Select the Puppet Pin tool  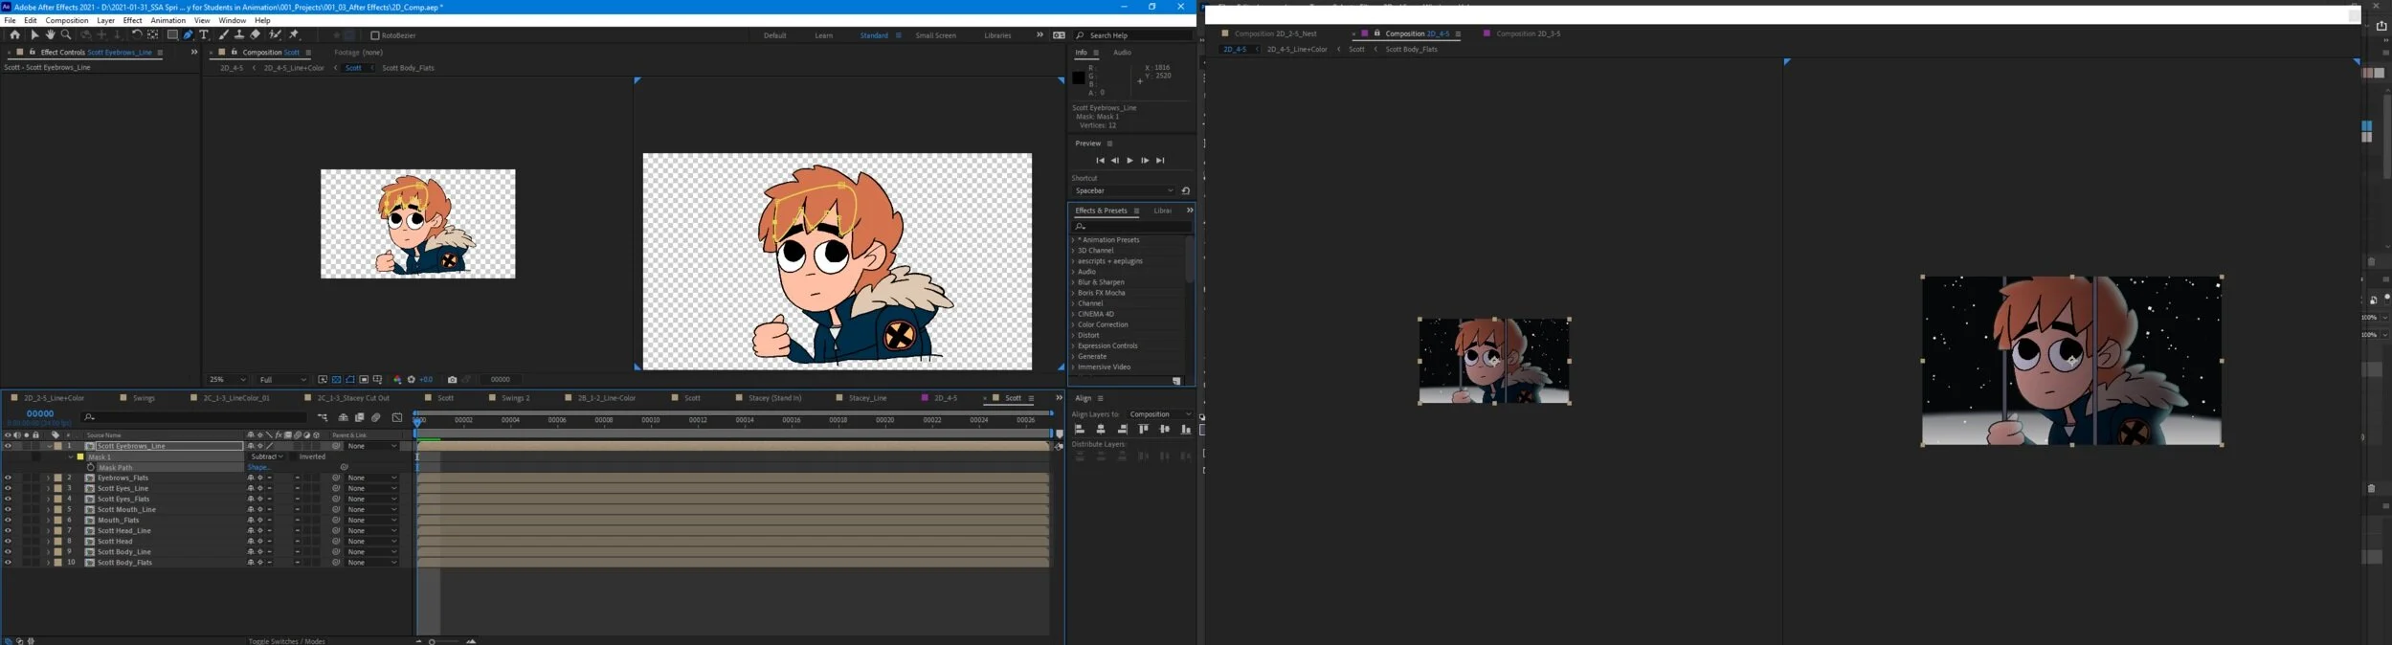click(294, 34)
